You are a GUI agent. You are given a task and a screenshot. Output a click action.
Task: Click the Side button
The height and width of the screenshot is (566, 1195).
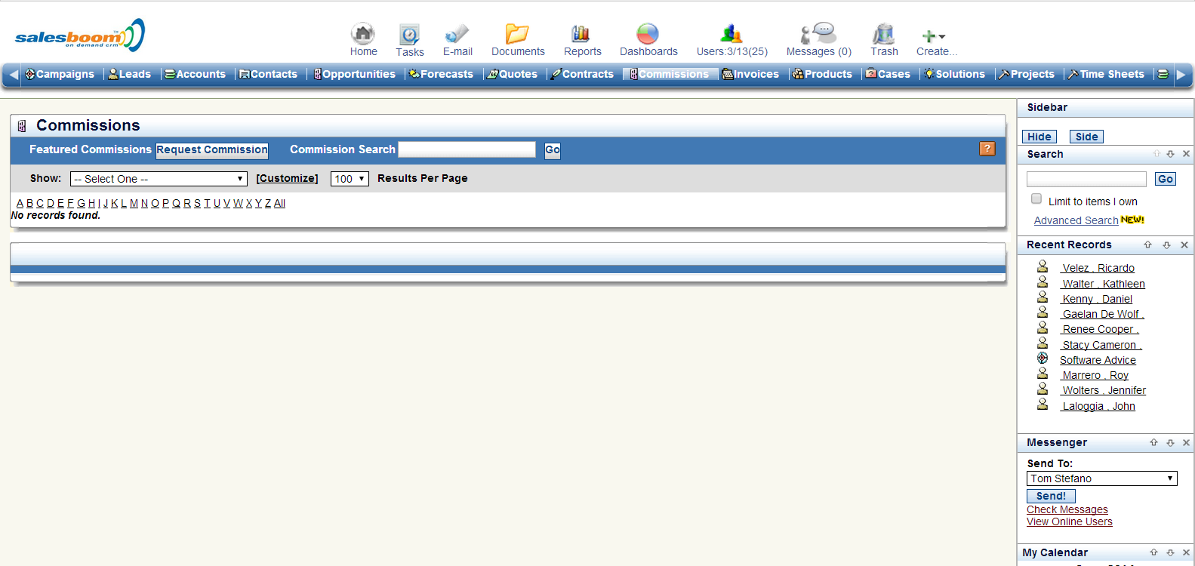pos(1086,137)
